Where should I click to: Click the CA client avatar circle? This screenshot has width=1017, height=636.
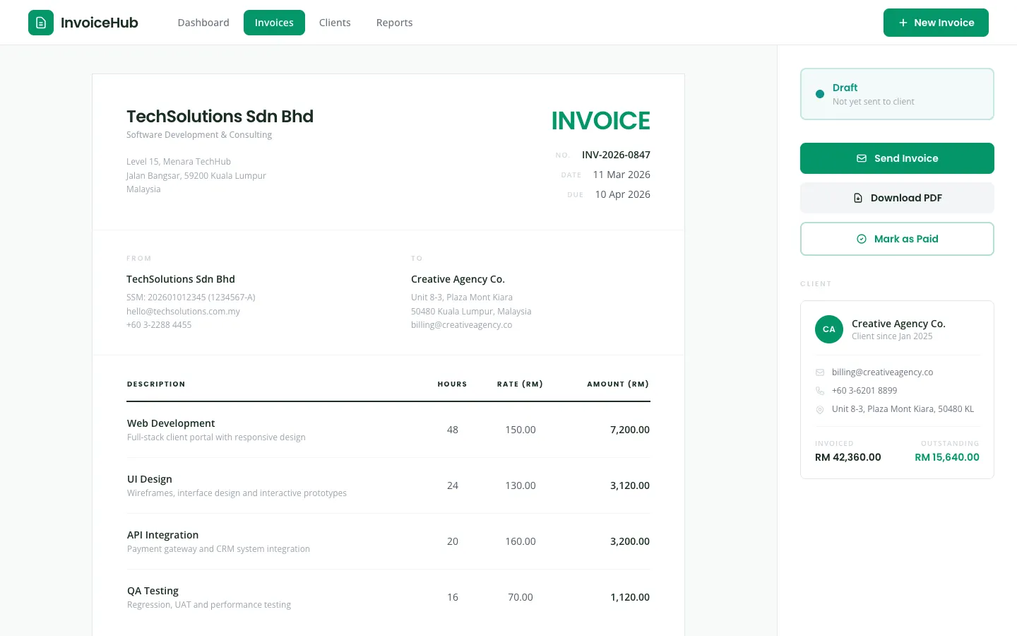(829, 329)
